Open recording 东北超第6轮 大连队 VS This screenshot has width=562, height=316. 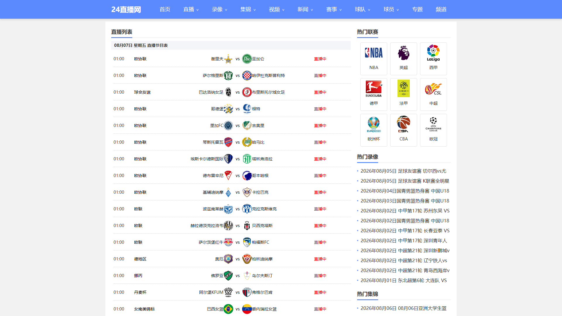pyautogui.click(x=404, y=280)
